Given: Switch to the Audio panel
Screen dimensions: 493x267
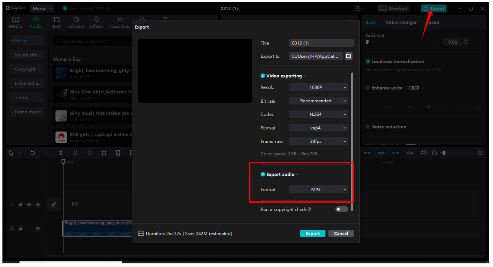Looking at the screenshot, I should coord(36,23).
